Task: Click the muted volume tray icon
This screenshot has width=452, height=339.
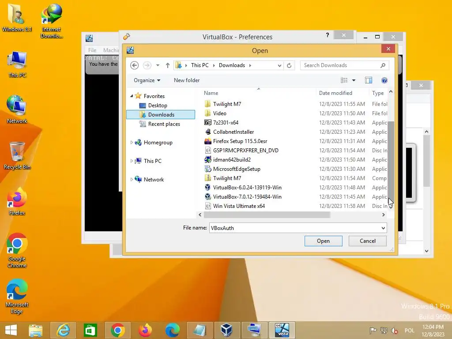Action: coord(394,330)
